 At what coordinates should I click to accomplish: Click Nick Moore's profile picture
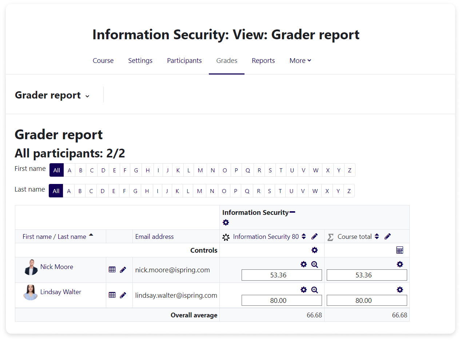pos(31,267)
